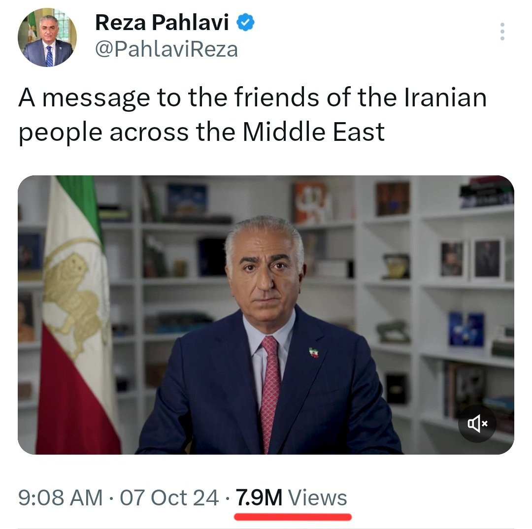Image resolution: width=532 pixels, height=529 pixels.
Task: Click the bookshelf framed photos in the video
Action: [x=471, y=260]
